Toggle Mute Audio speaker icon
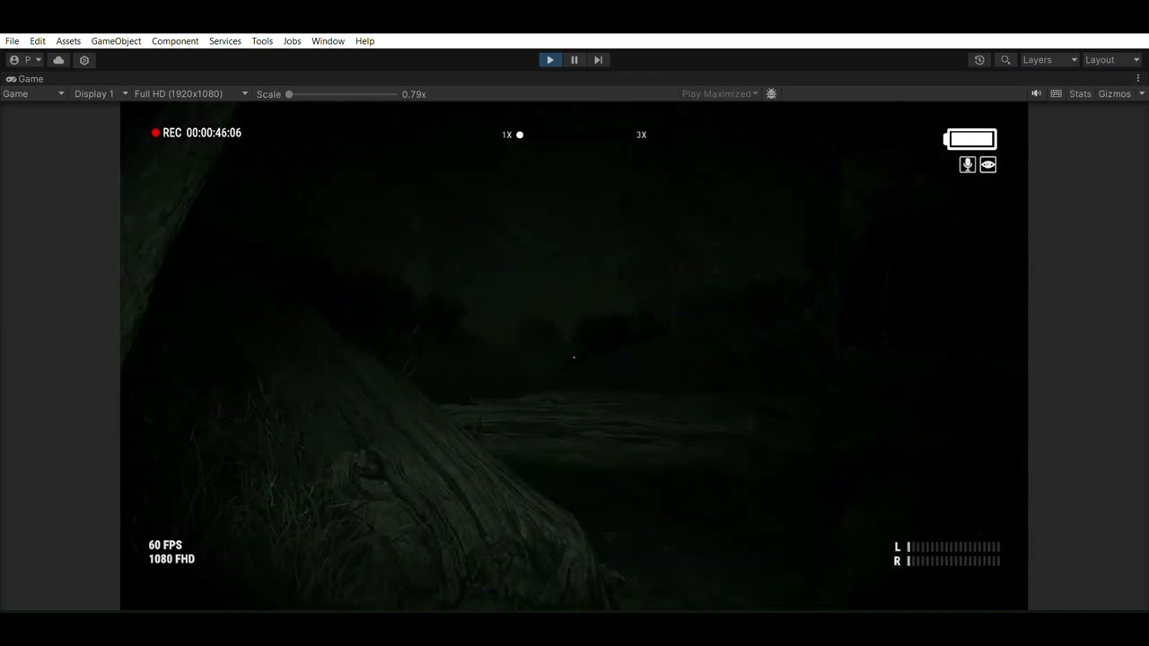 tap(1037, 93)
